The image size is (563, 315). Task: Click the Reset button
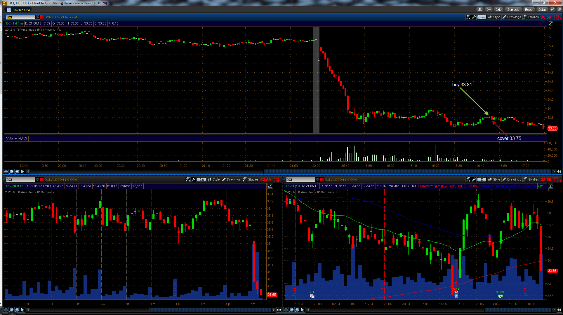click(529, 10)
